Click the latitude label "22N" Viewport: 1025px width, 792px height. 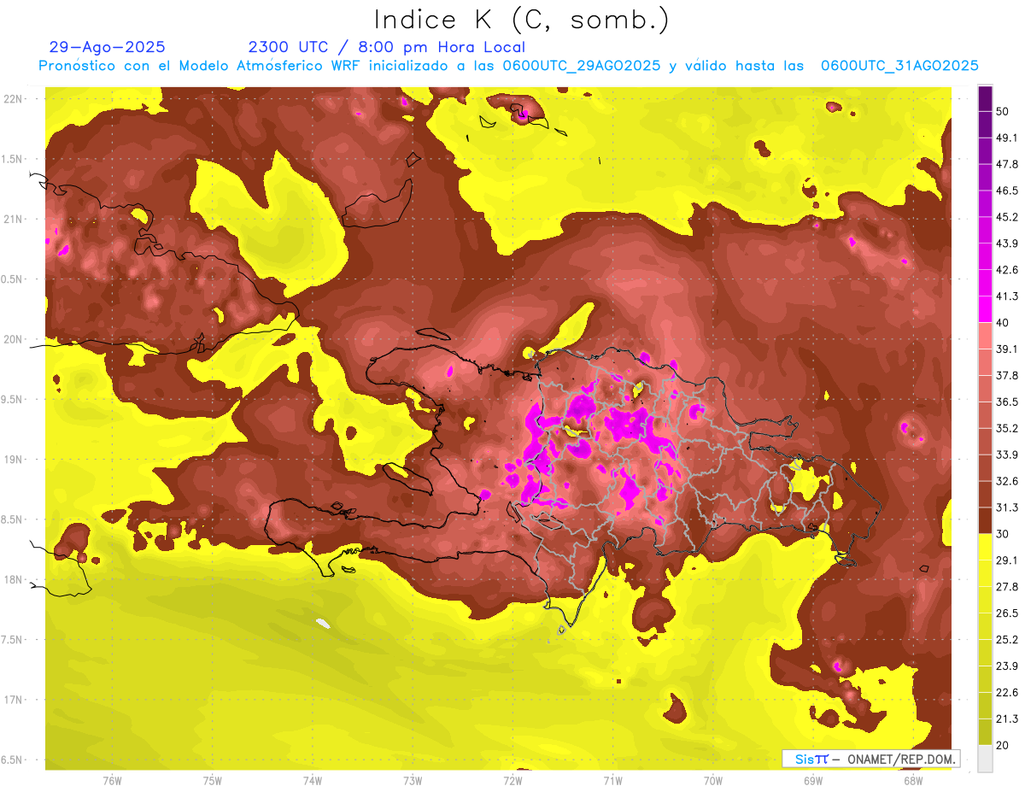(14, 98)
